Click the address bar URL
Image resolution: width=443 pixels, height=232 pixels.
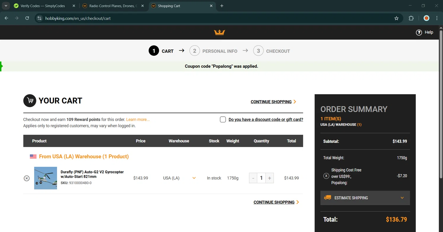(78, 18)
